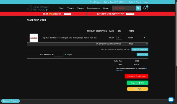Open the email chat bubble icon
Screen dimensions: 177x104
coord(171,100)
